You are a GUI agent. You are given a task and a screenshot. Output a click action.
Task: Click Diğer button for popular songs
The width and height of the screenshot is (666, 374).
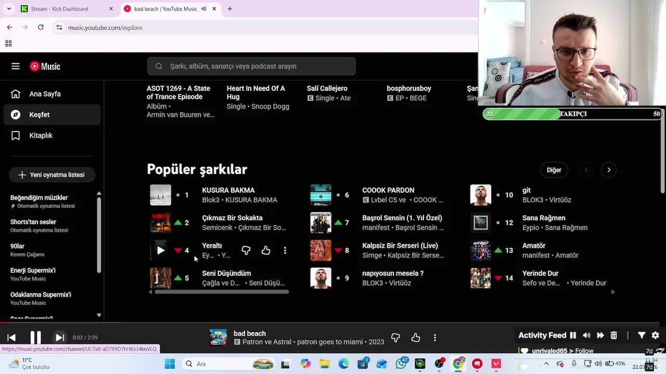554,170
